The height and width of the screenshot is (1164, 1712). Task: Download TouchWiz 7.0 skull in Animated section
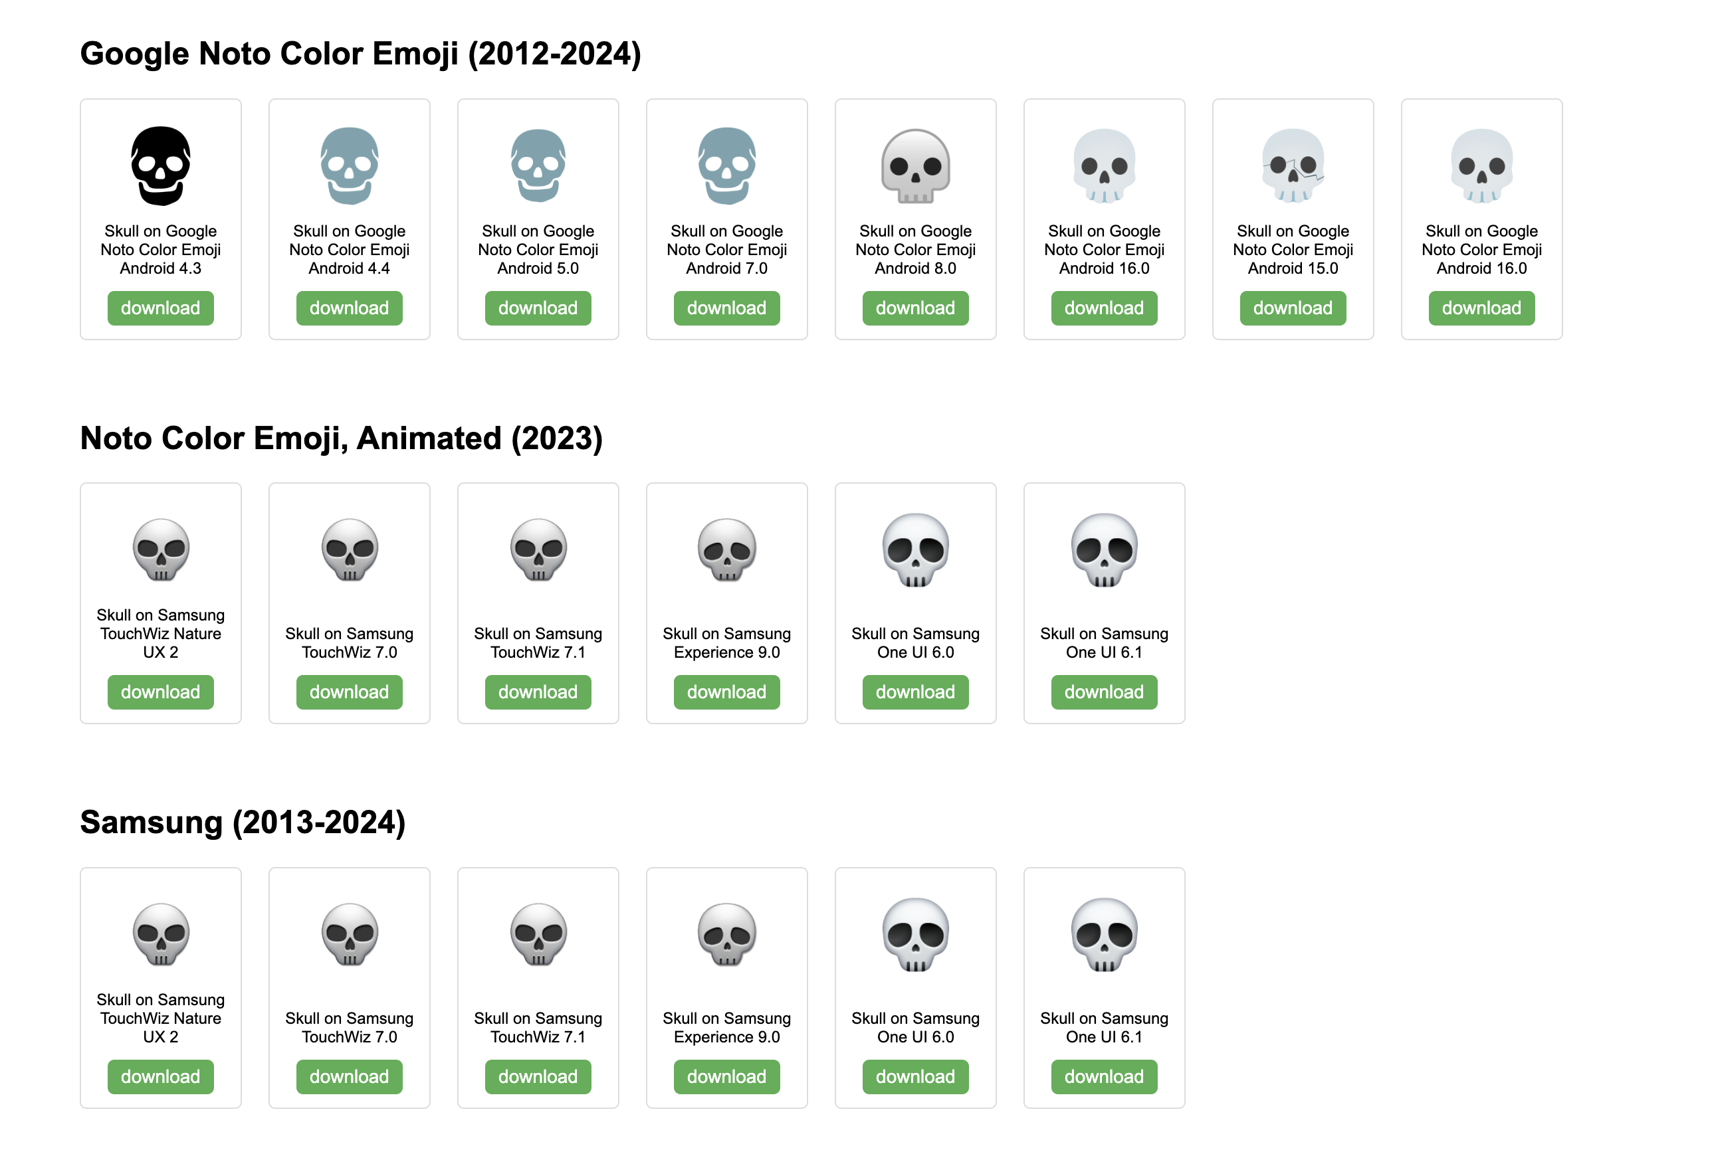pyautogui.click(x=349, y=692)
